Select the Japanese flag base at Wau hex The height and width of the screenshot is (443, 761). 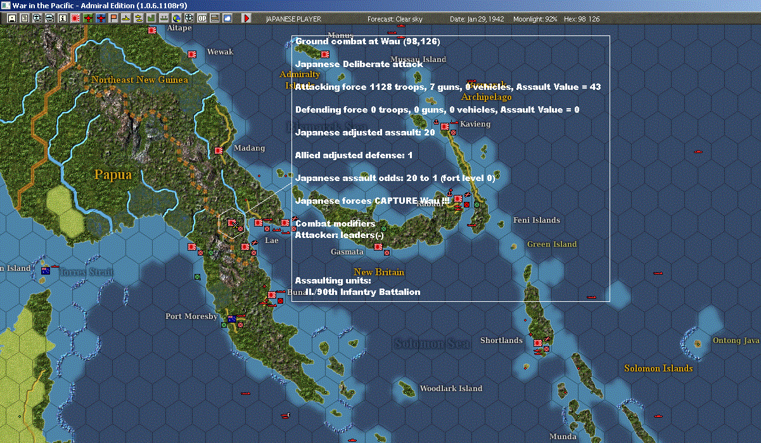pyautogui.click(x=232, y=222)
